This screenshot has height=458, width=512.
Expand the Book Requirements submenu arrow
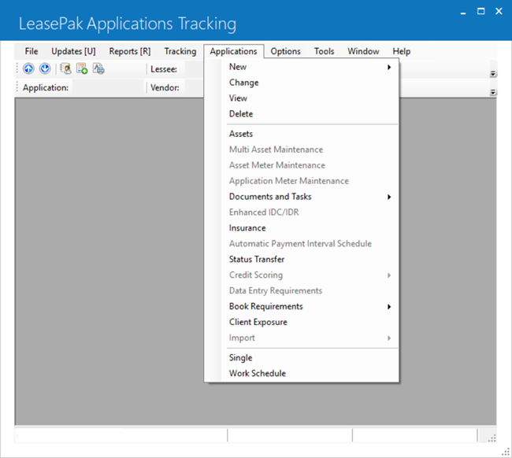389,307
